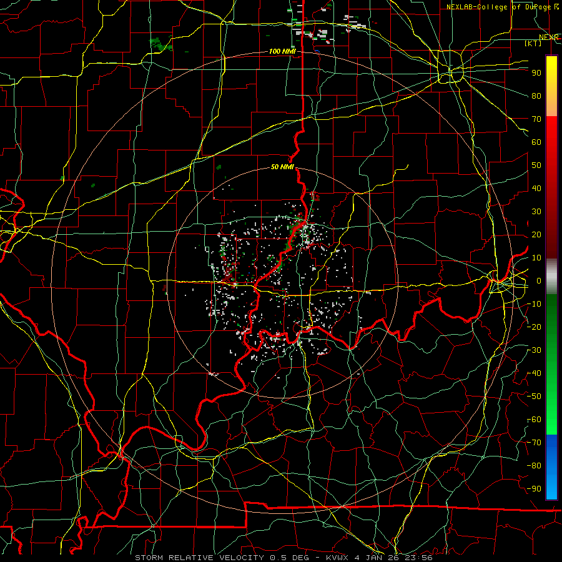
Task: Click the "-10" value on the velocity scale
Action: (x=535, y=304)
